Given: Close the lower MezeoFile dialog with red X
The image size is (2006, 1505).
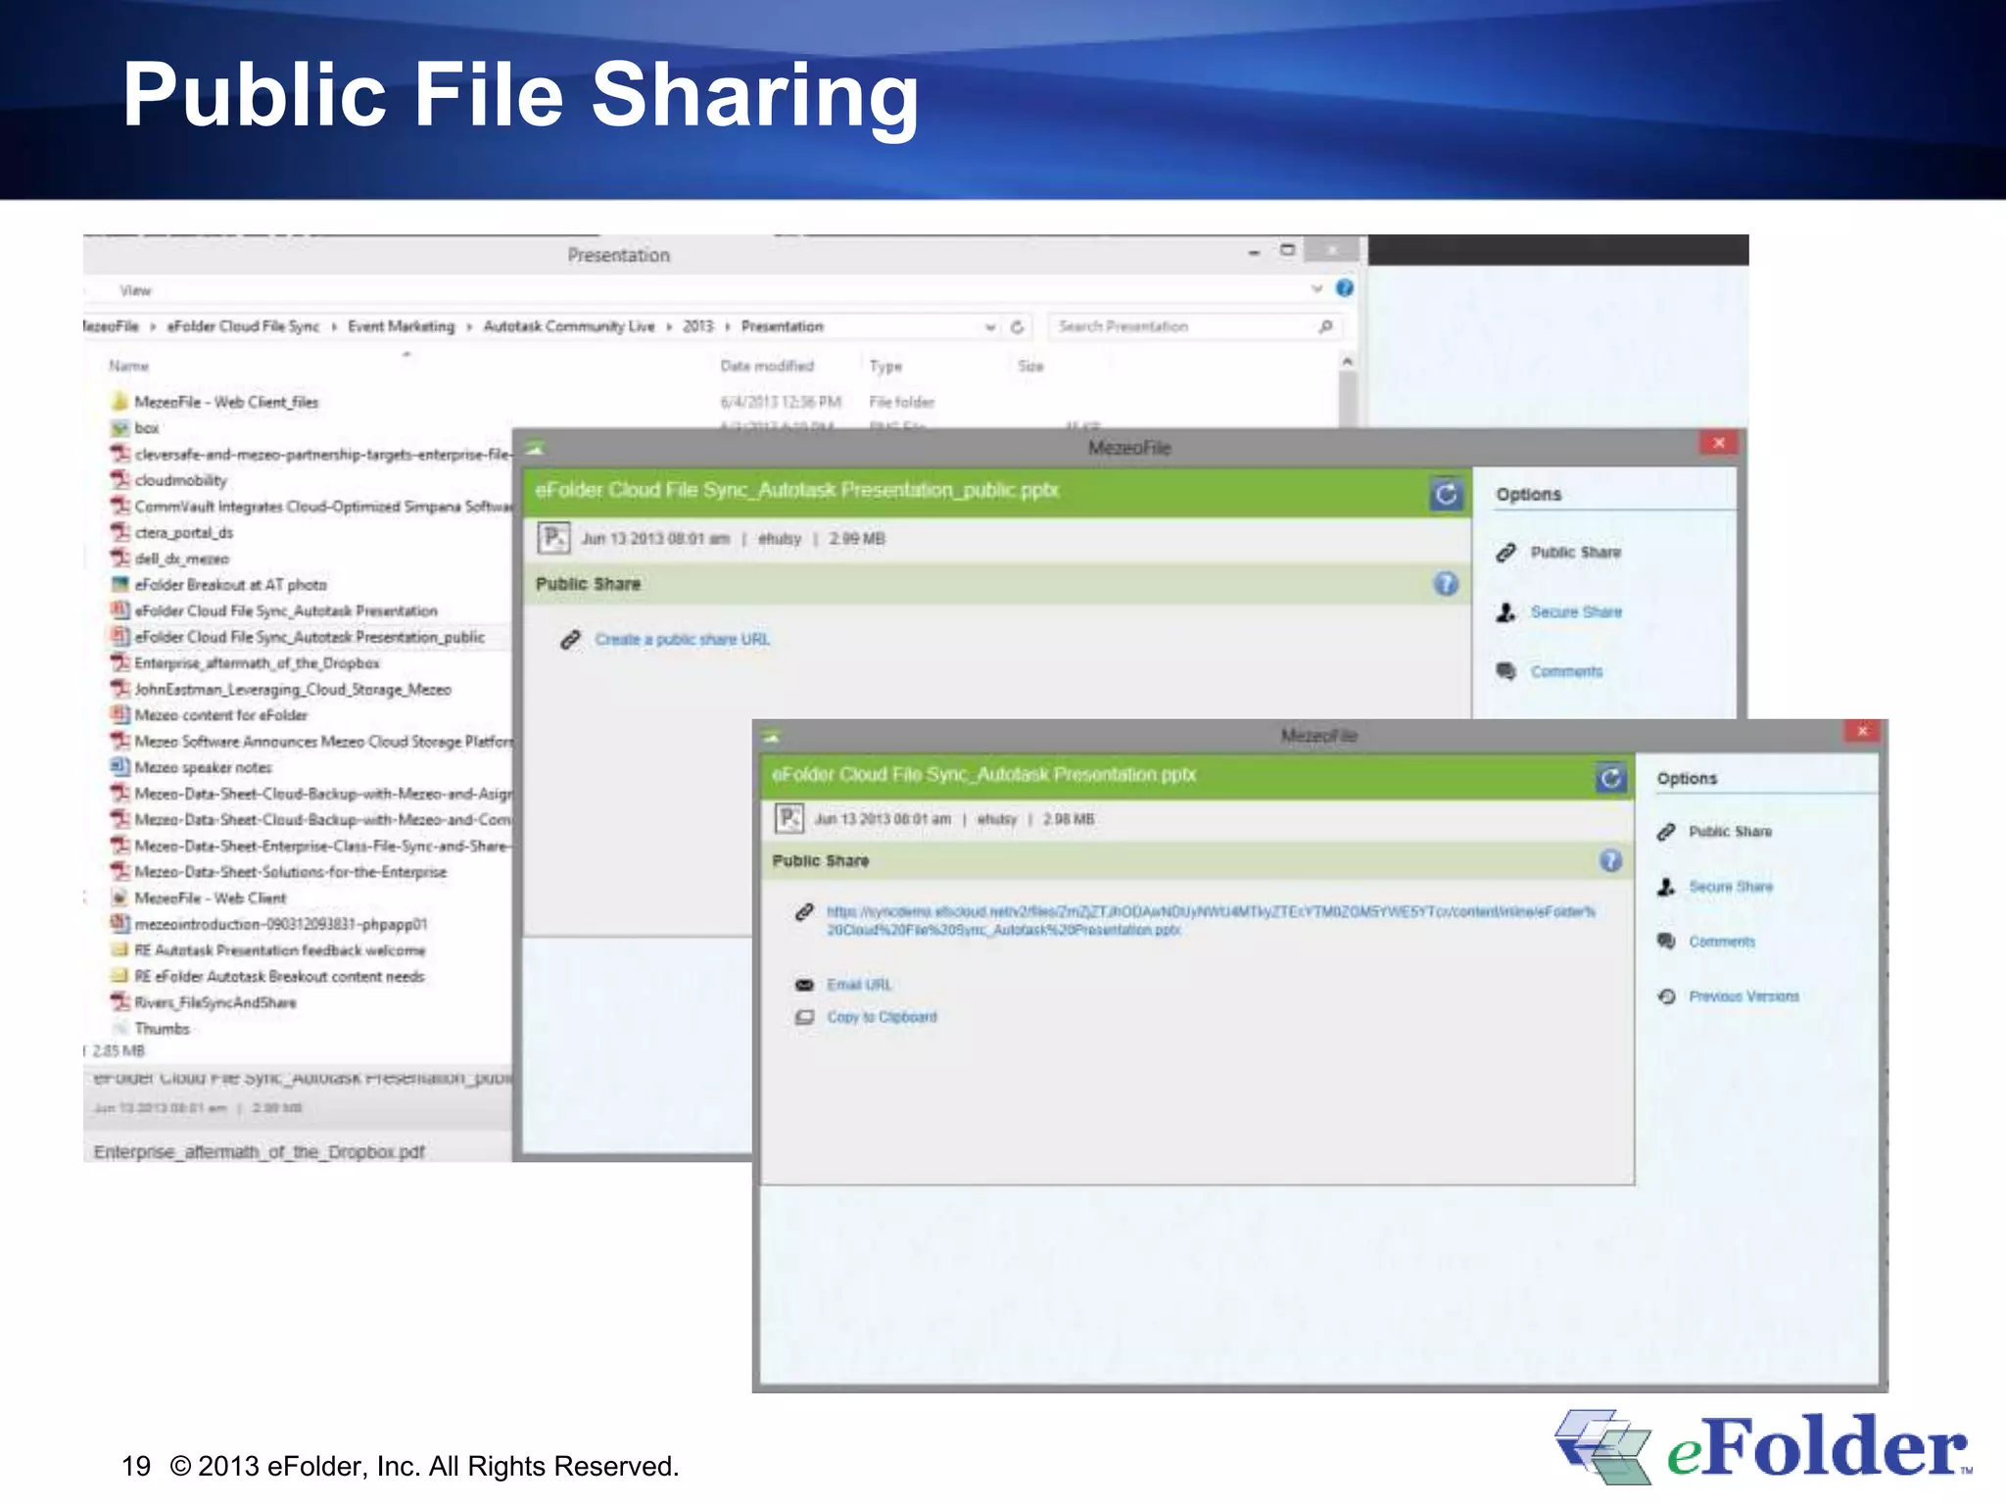Looking at the screenshot, I should click(1862, 731).
